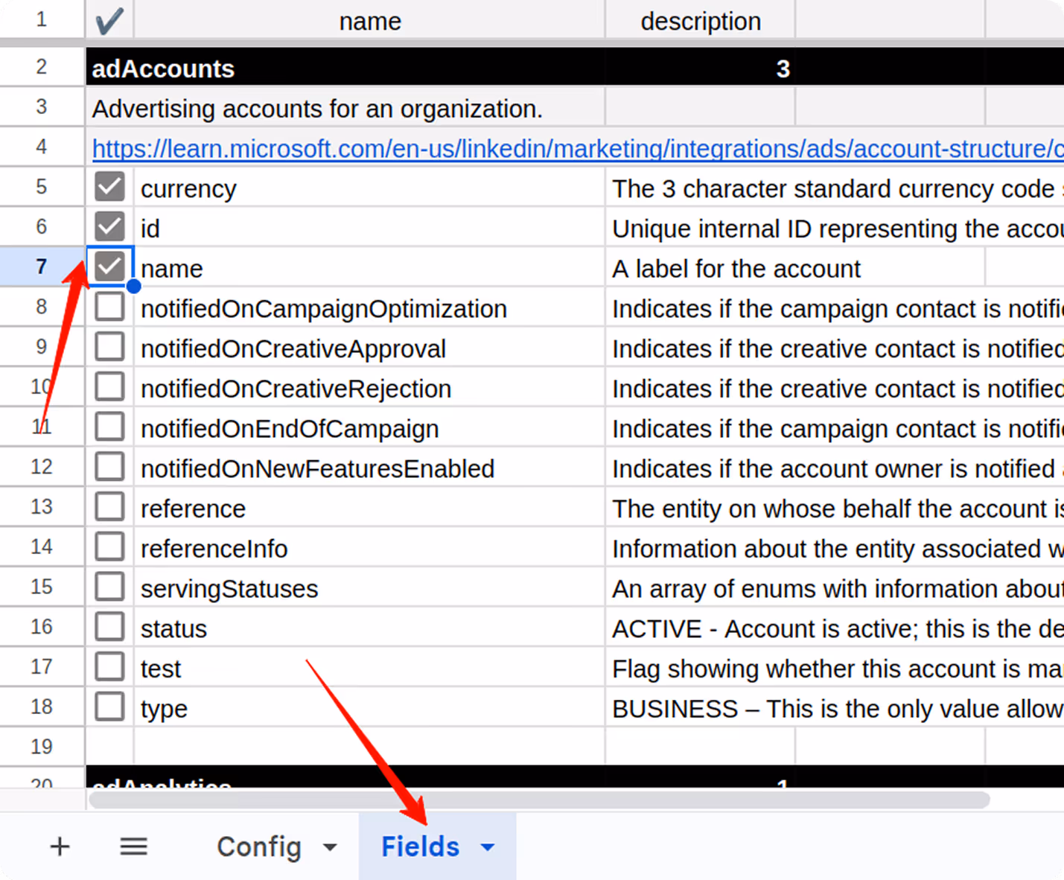The height and width of the screenshot is (880, 1064).
Task: Check the servingStatuses field checkbox
Action: point(109,586)
